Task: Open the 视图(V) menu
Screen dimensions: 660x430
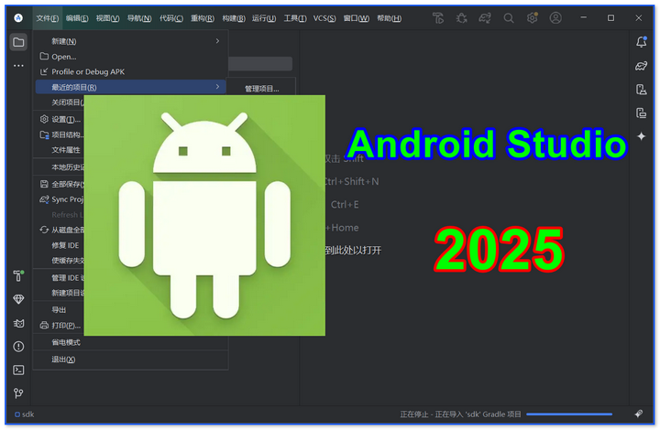Action: pyautogui.click(x=107, y=18)
